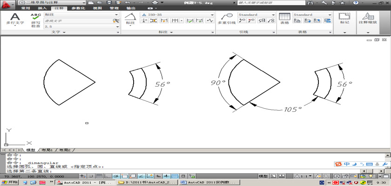This screenshot has height=186, width=391.
Task: Toggle Grid Display in status bar
Action: [99, 176]
